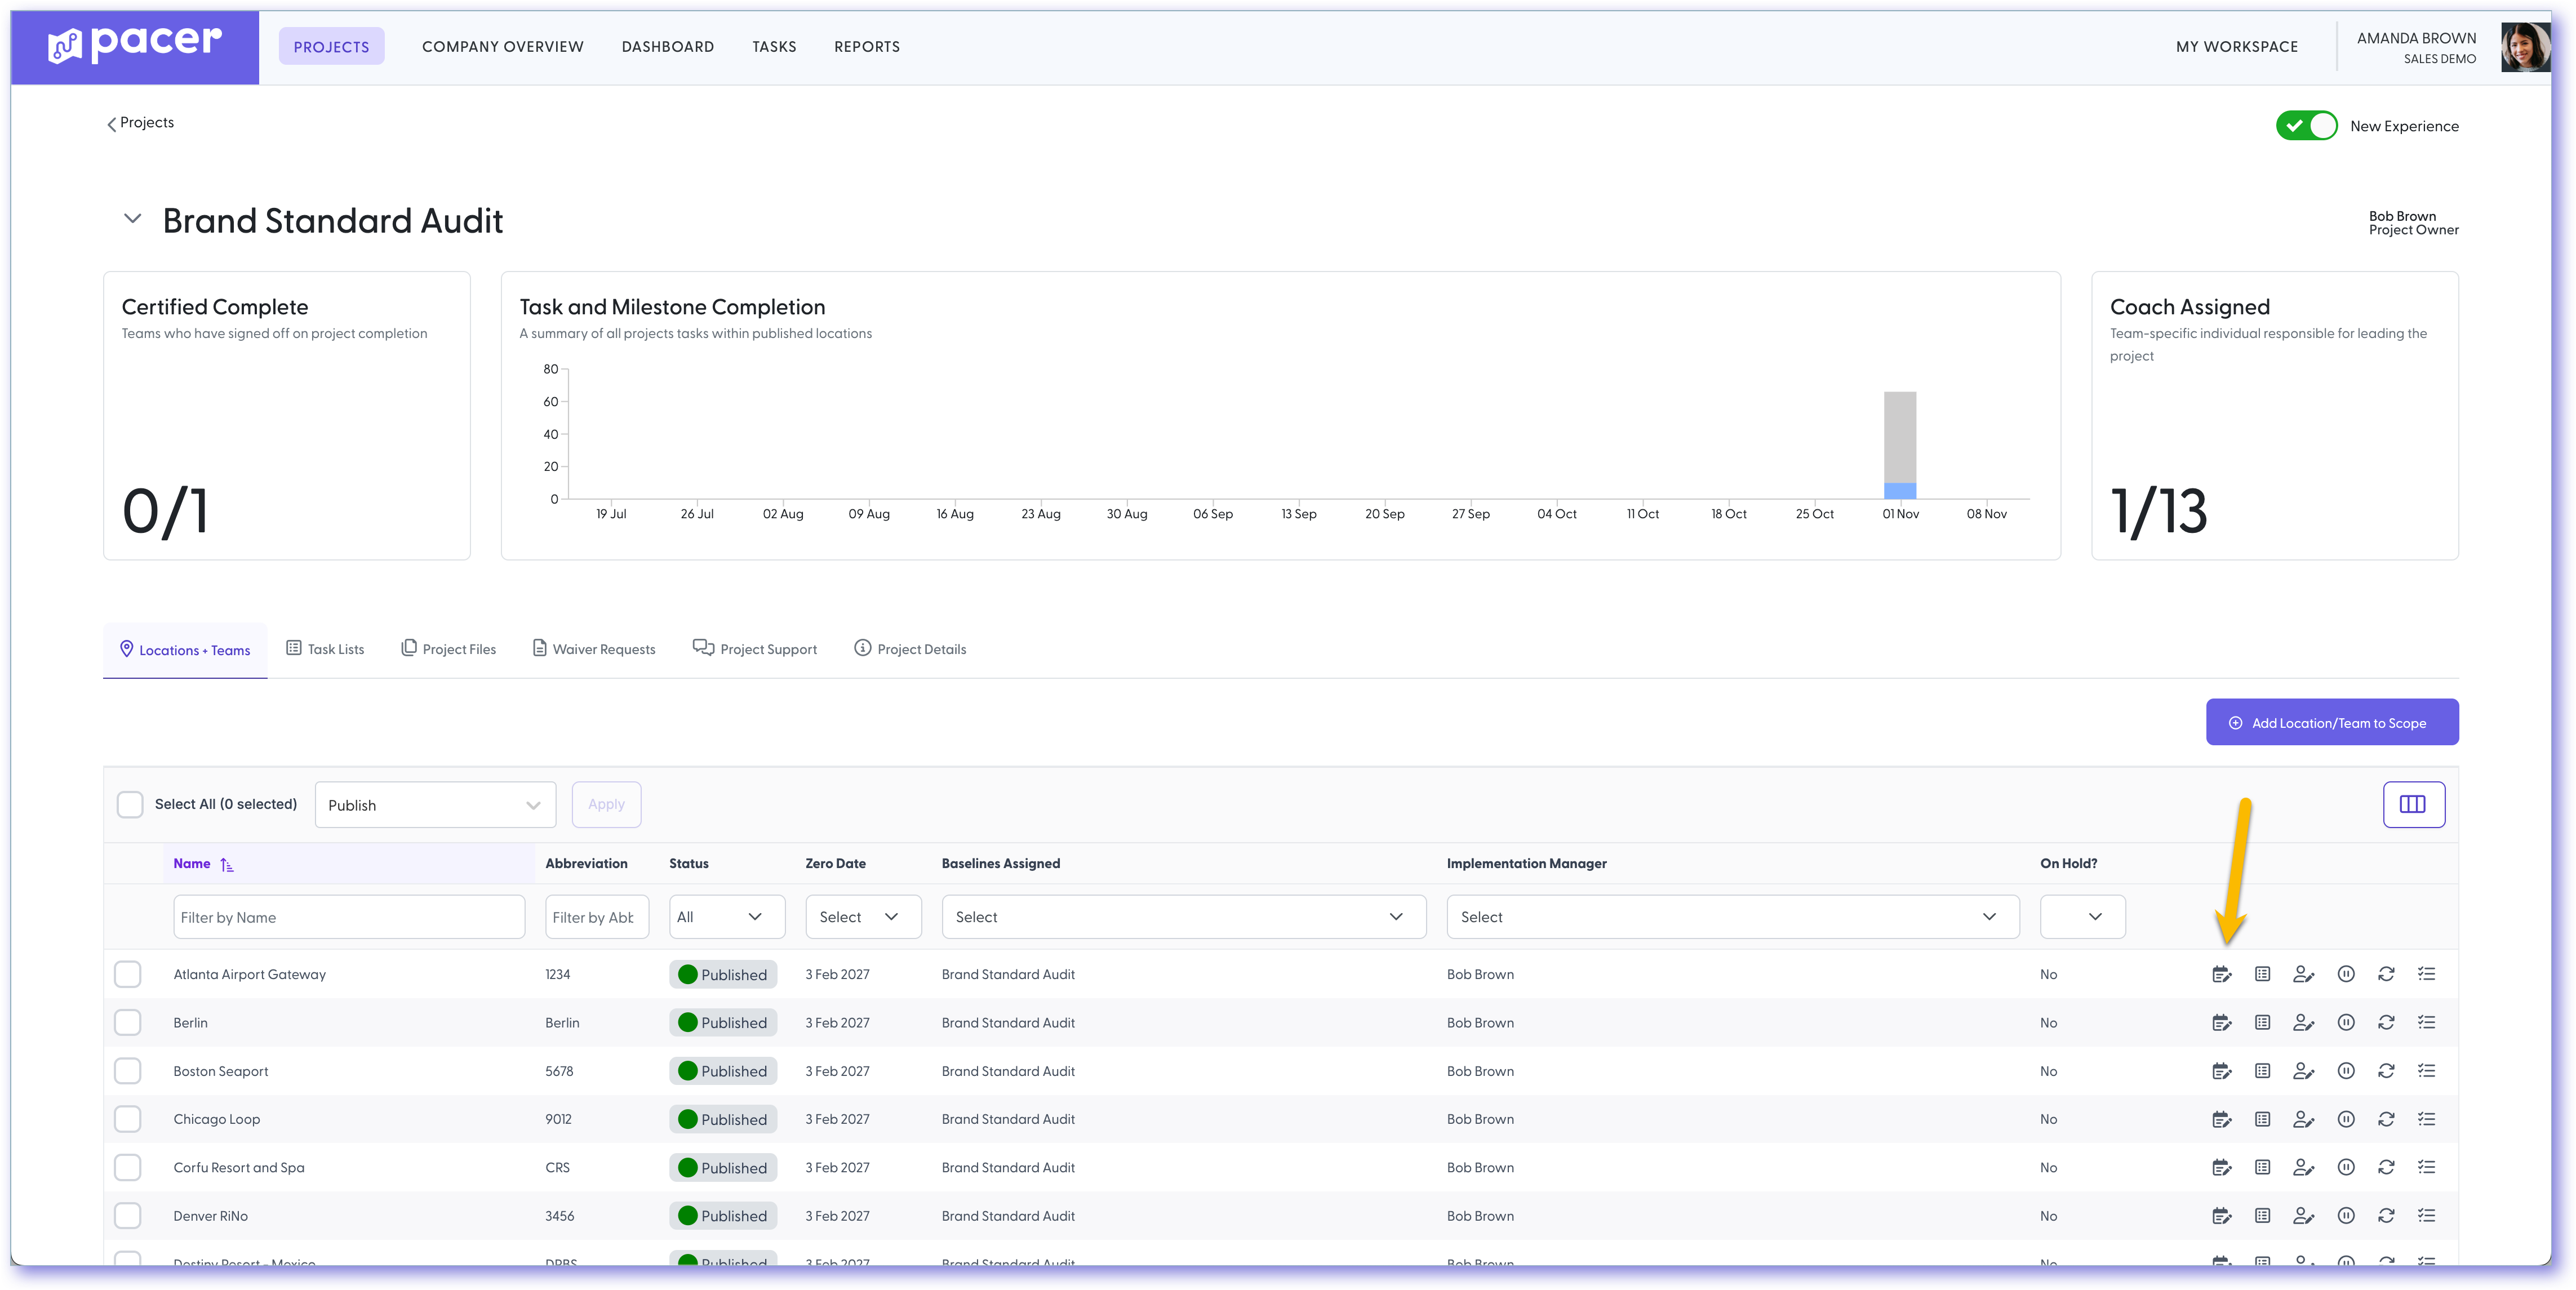
Task: Select the Chicago Loop row checkbox
Action: point(128,1119)
